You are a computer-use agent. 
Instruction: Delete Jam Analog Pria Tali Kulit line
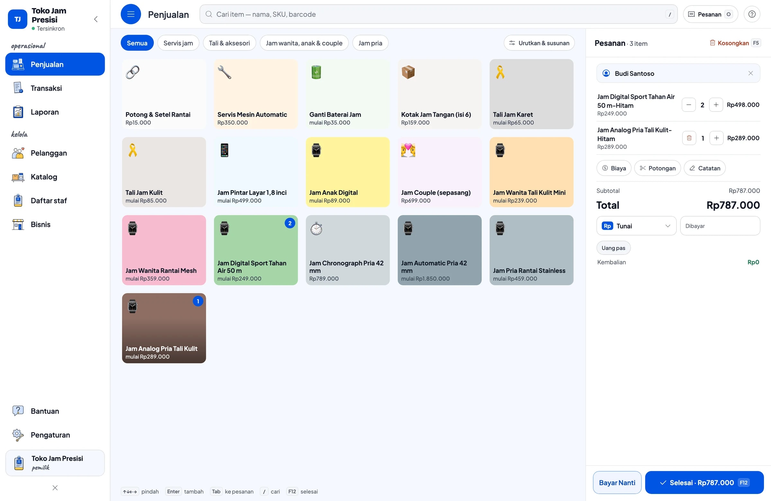point(689,138)
